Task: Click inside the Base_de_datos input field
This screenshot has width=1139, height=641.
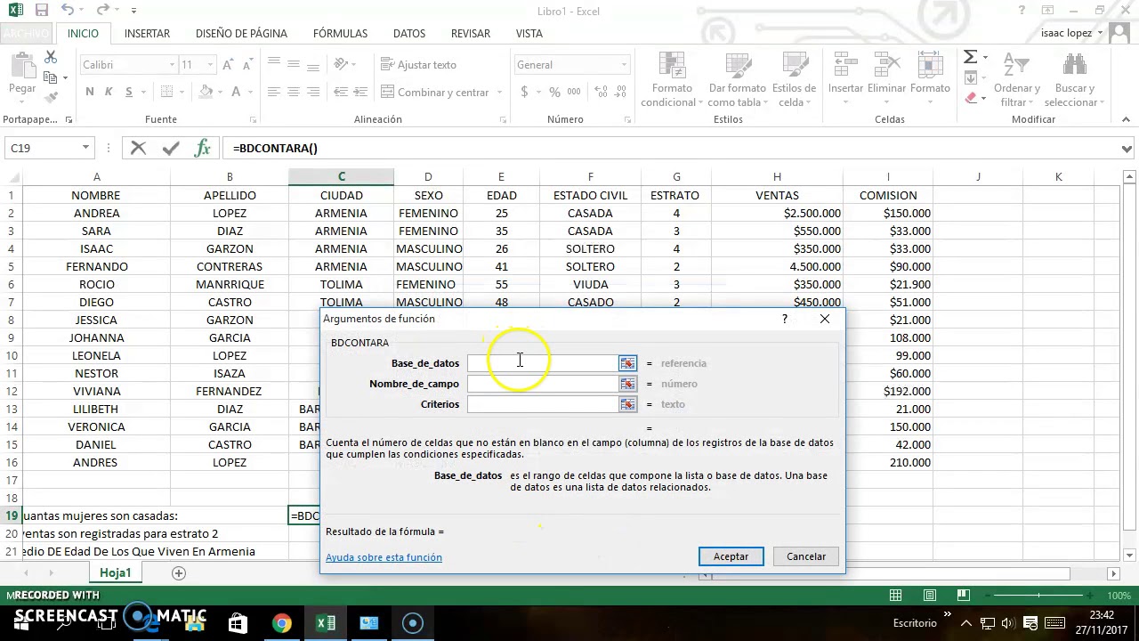Action: click(x=542, y=363)
